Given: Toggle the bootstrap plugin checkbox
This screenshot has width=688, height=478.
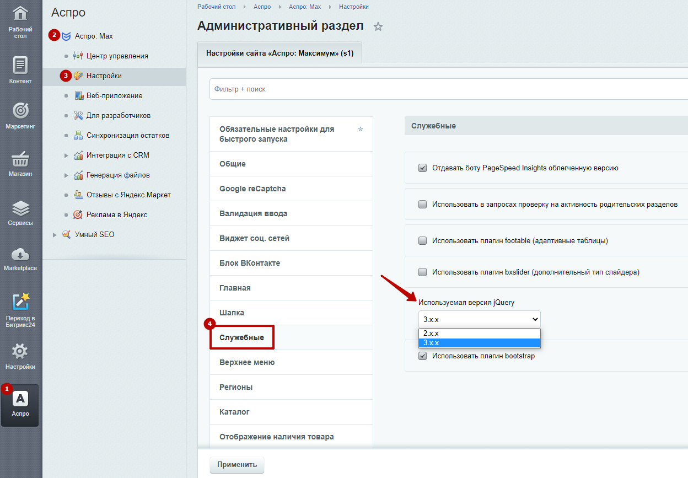Looking at the screenshot, I should [x=423, y=356].
